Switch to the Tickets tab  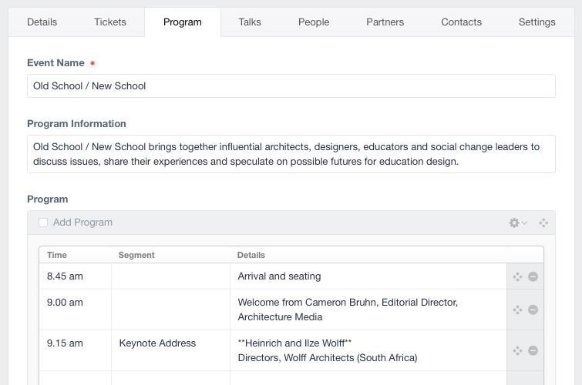pyautogui.click(x=110, y=22)
